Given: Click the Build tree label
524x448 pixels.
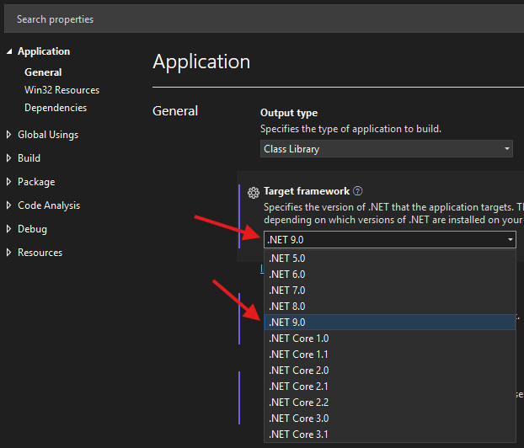Looking at the screenshot, I should [x=29, y=158].
